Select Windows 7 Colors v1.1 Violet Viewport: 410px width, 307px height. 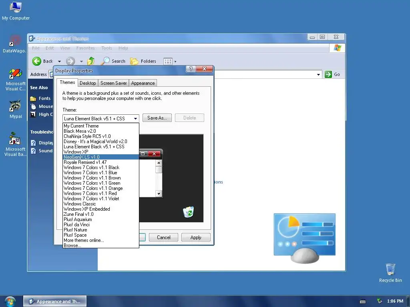click(100, 199)
